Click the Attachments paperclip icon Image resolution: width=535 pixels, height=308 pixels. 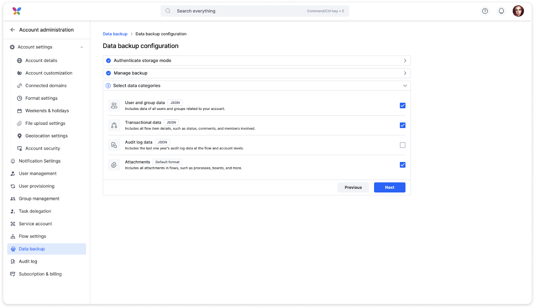114,165
